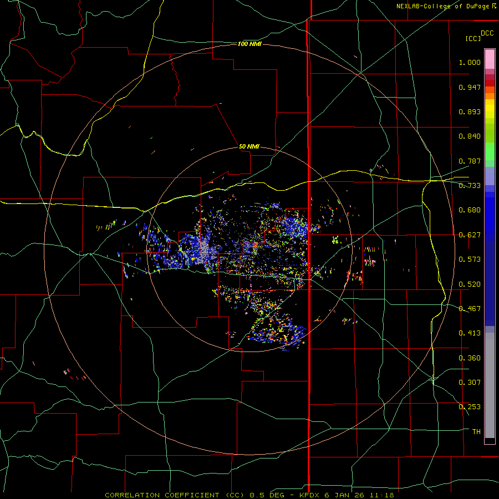Click the 0.413 color scale label

[470, 333]
